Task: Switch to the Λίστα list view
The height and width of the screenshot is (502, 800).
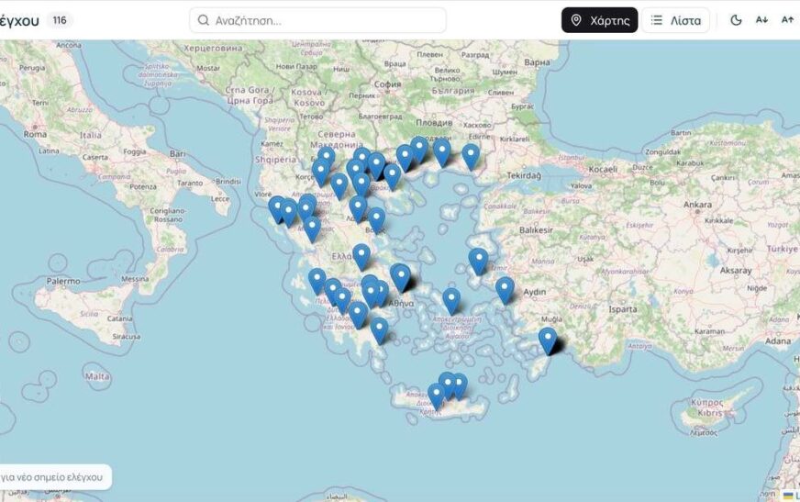Action: point(675,20)
